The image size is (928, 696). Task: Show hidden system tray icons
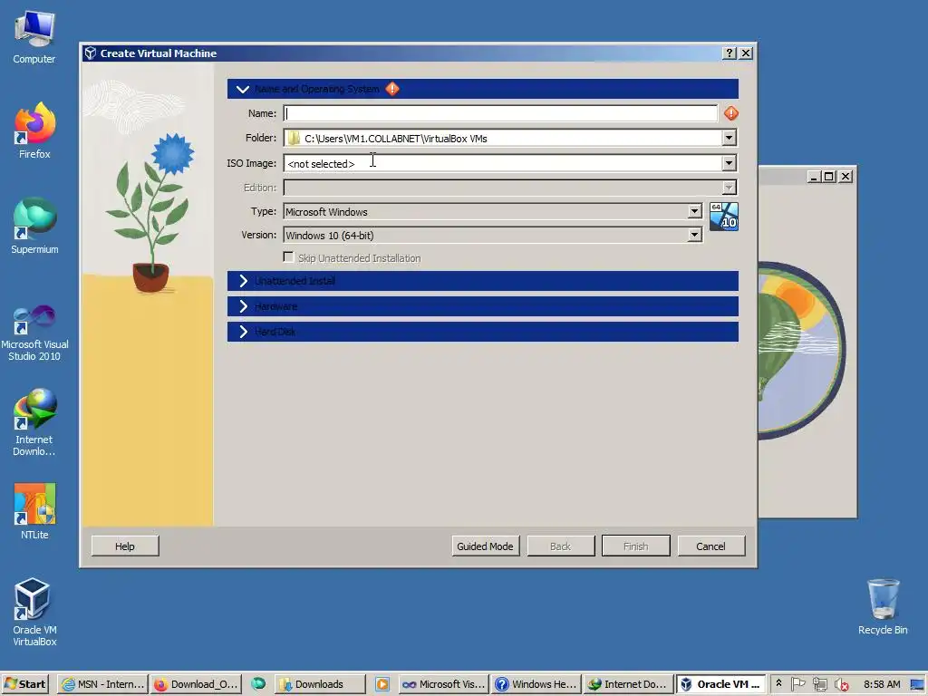(778, 683)
